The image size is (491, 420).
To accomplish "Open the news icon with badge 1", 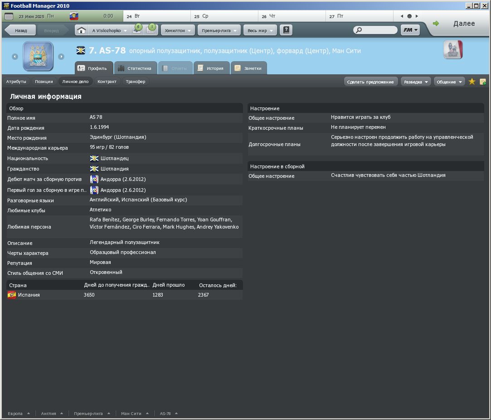I will pos(151,30).
